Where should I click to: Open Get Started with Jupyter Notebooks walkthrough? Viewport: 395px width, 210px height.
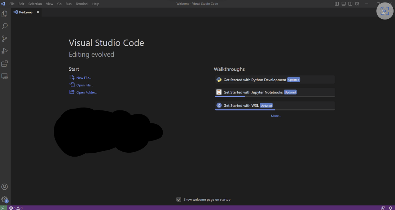pos(275,92)
